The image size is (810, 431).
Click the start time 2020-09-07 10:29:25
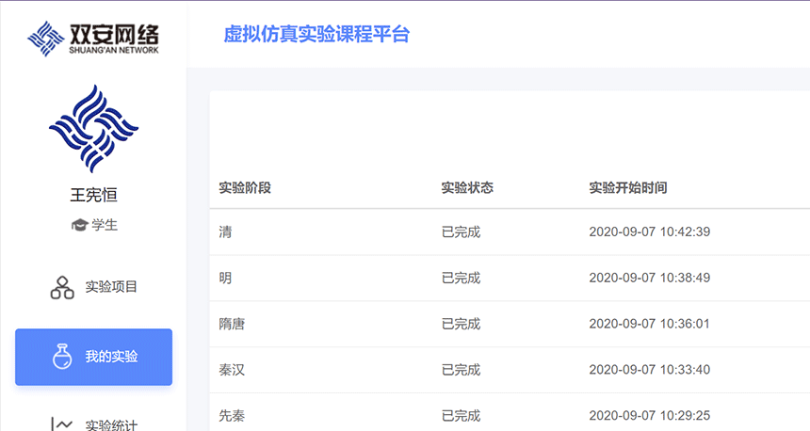[x=649, y=416]
